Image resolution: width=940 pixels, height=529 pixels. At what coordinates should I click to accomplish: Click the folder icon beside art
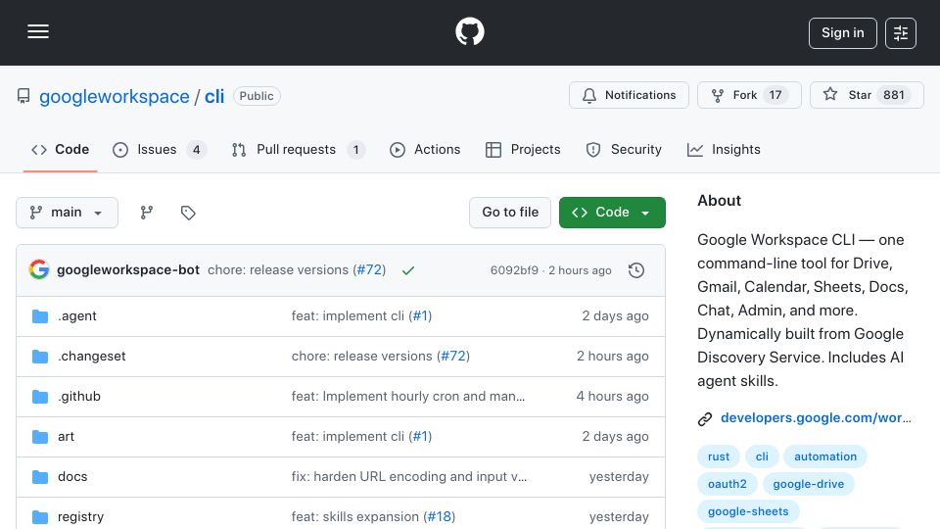click(40, 437)
